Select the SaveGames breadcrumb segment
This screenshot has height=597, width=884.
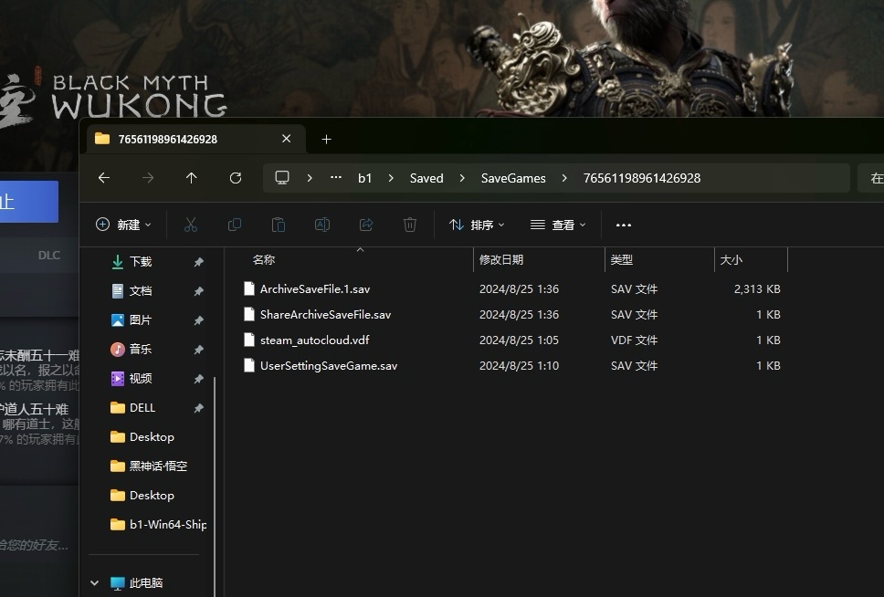(x=513, y=178)
